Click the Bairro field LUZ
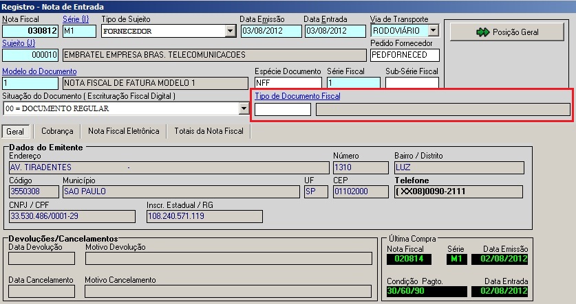 coord(459,167)
